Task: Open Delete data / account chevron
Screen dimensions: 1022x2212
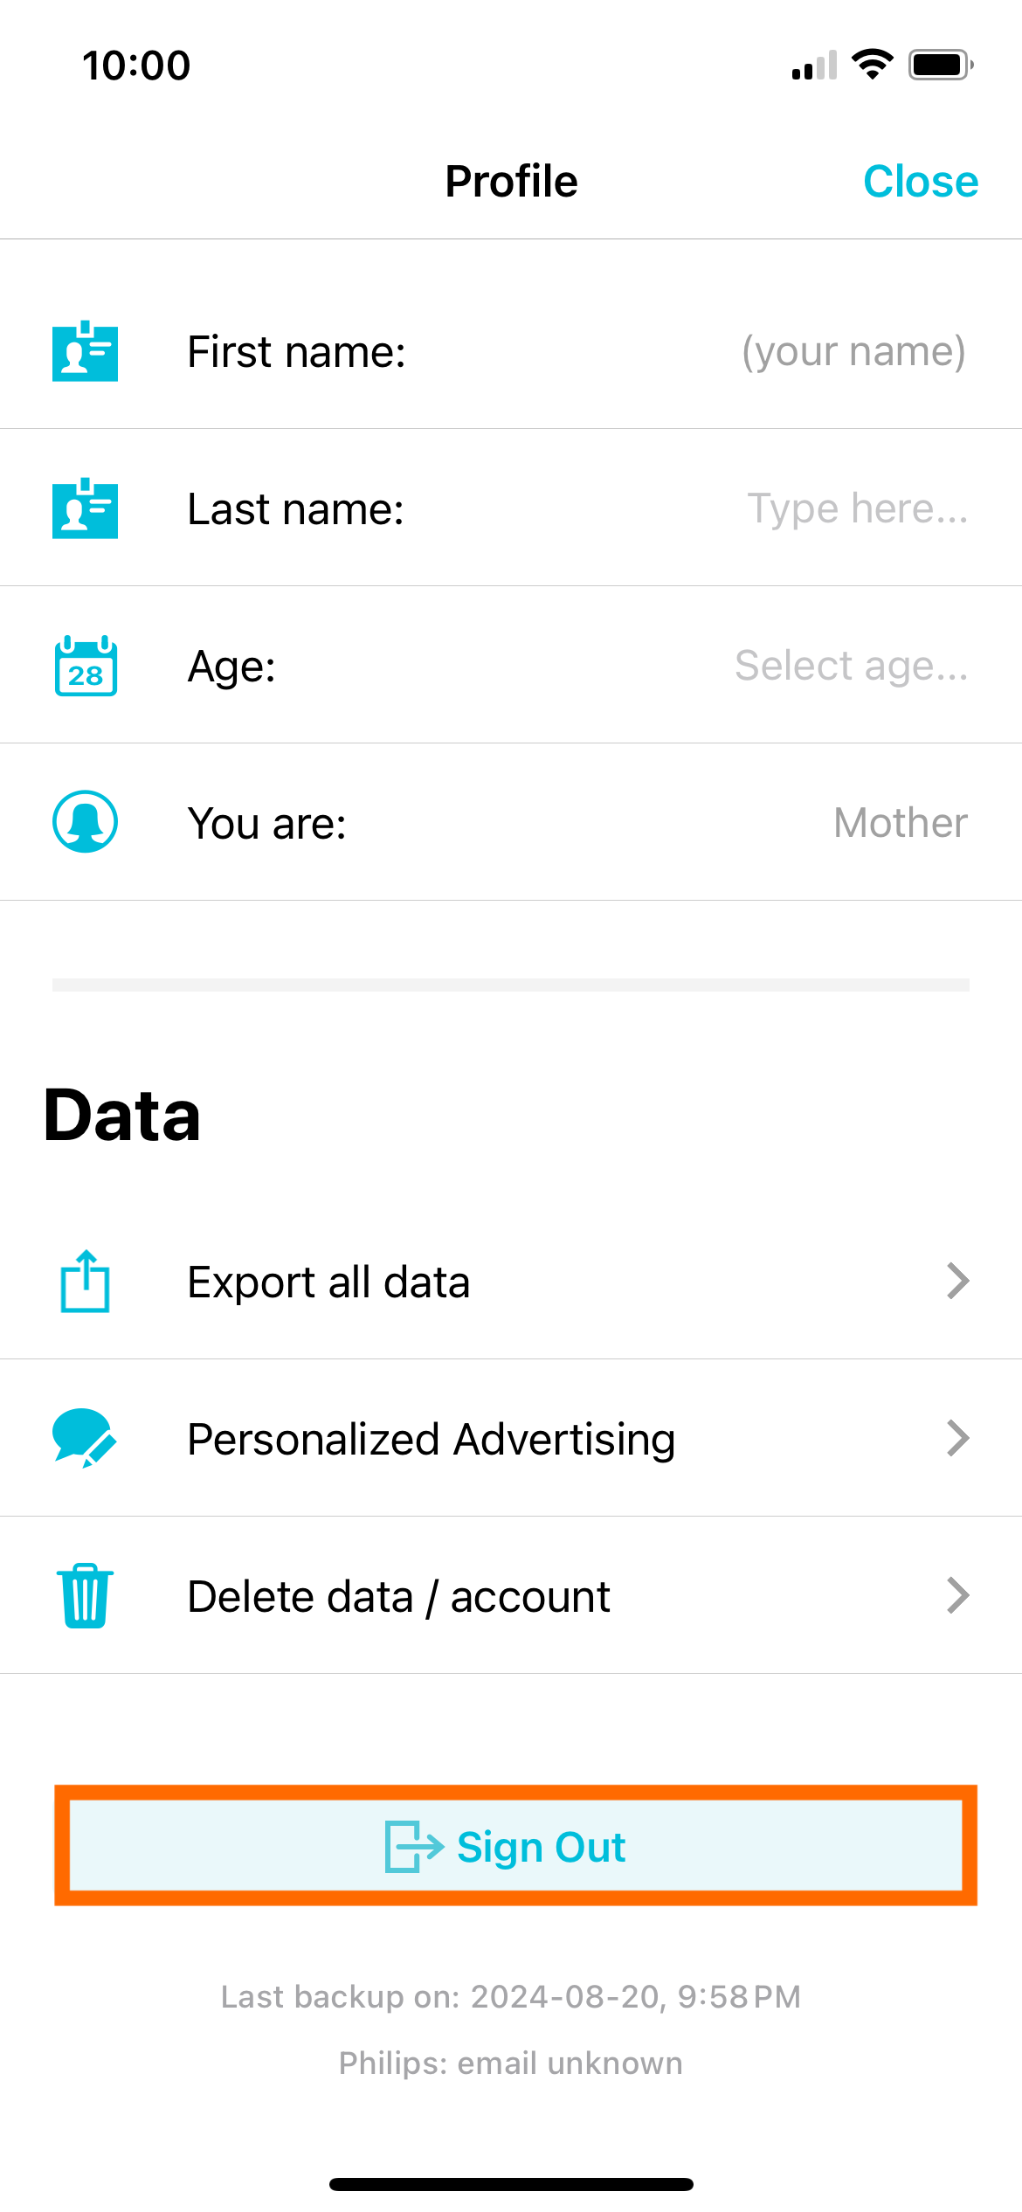Action: pos(958,1595)
